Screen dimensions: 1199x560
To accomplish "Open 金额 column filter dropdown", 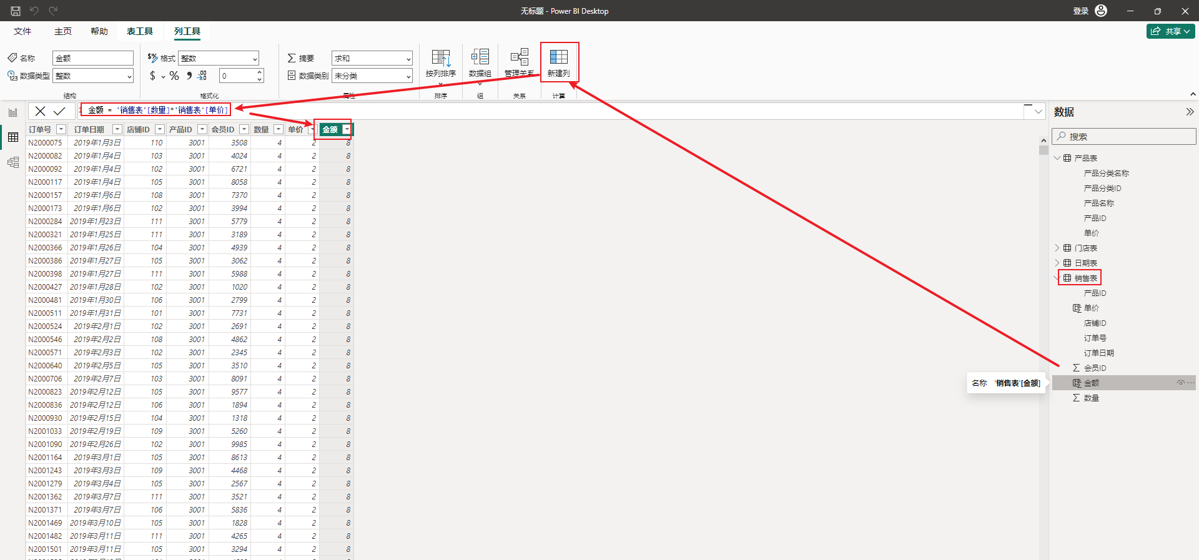I will (347, 129).
